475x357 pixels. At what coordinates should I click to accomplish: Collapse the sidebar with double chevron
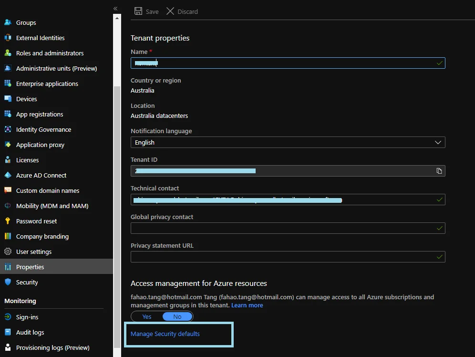[115, 9]
